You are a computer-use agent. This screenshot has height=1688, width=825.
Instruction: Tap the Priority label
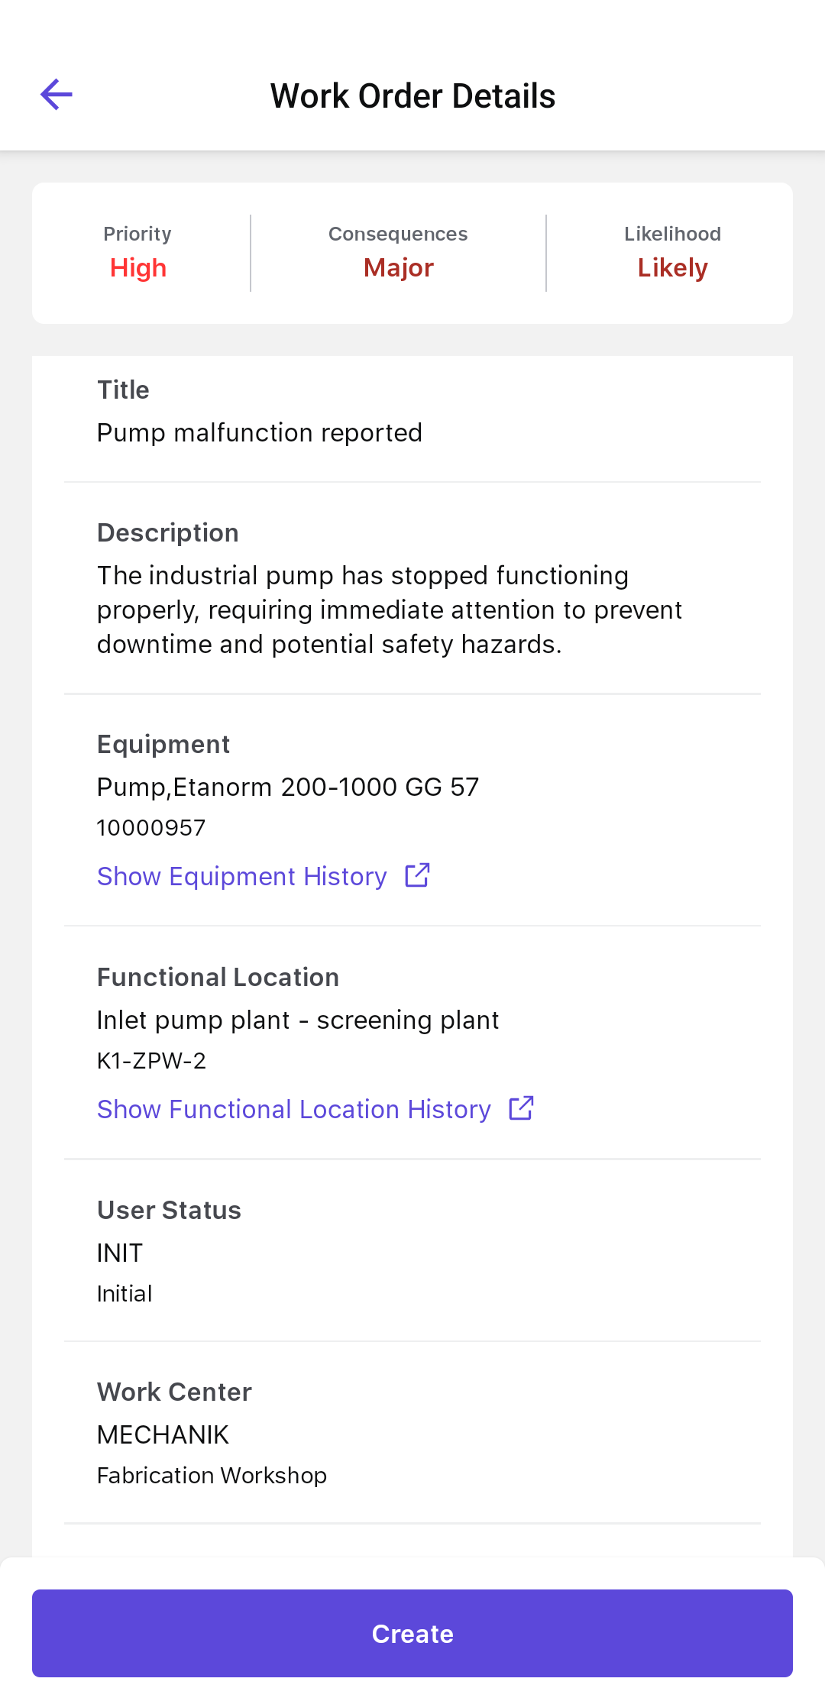point(137,234)
